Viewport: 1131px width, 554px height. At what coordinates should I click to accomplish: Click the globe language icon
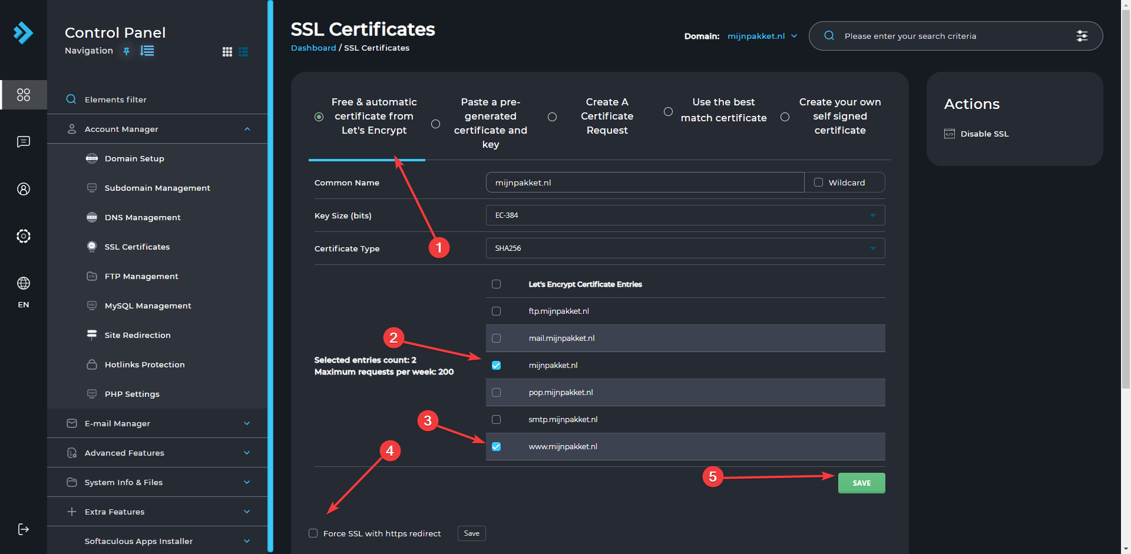[x=24, y=283]
